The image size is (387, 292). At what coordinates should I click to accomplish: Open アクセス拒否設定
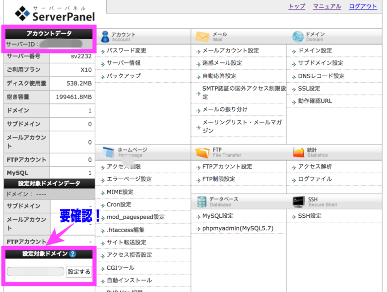tap(129, 255)
